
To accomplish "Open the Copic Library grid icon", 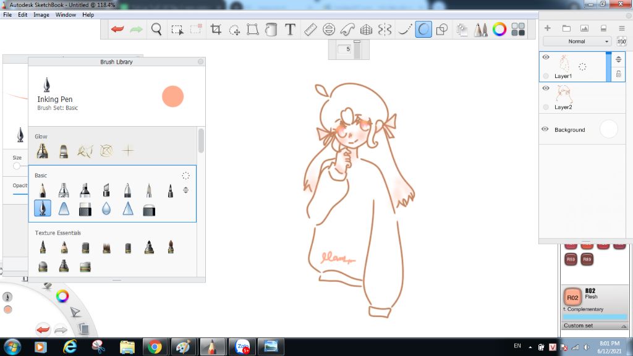I will click(518, 30).
